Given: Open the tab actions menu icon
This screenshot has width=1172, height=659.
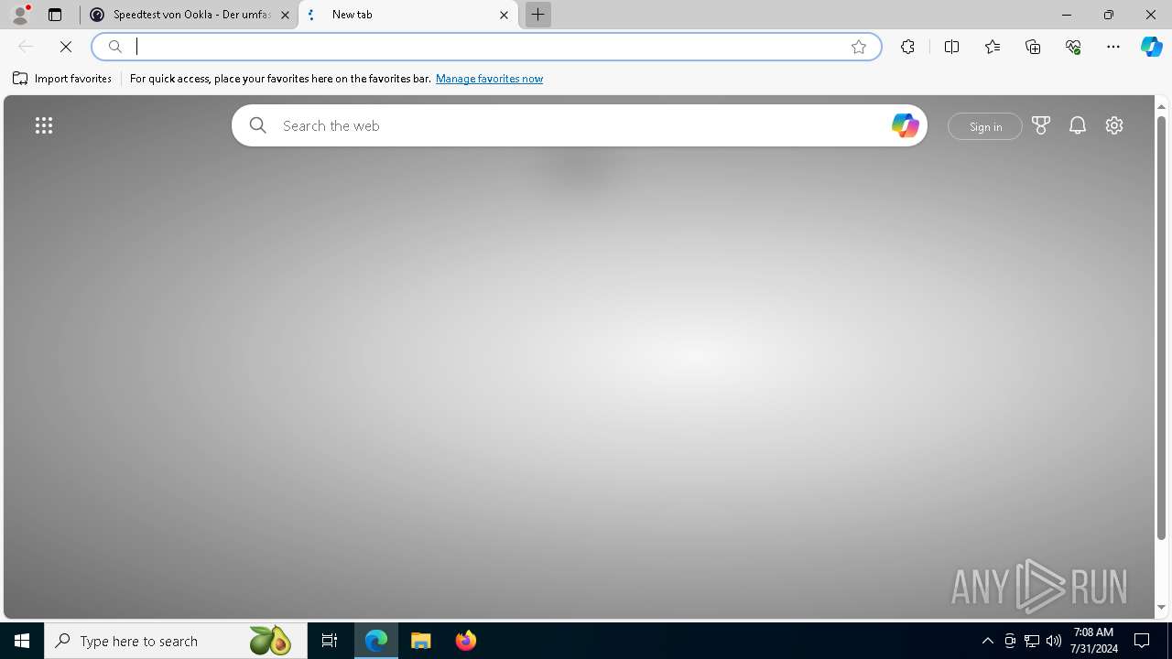Looking at the screenshot, I should click(55, 15).
